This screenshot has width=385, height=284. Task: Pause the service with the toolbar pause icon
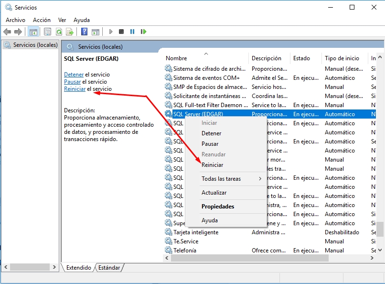pos(132,32)
